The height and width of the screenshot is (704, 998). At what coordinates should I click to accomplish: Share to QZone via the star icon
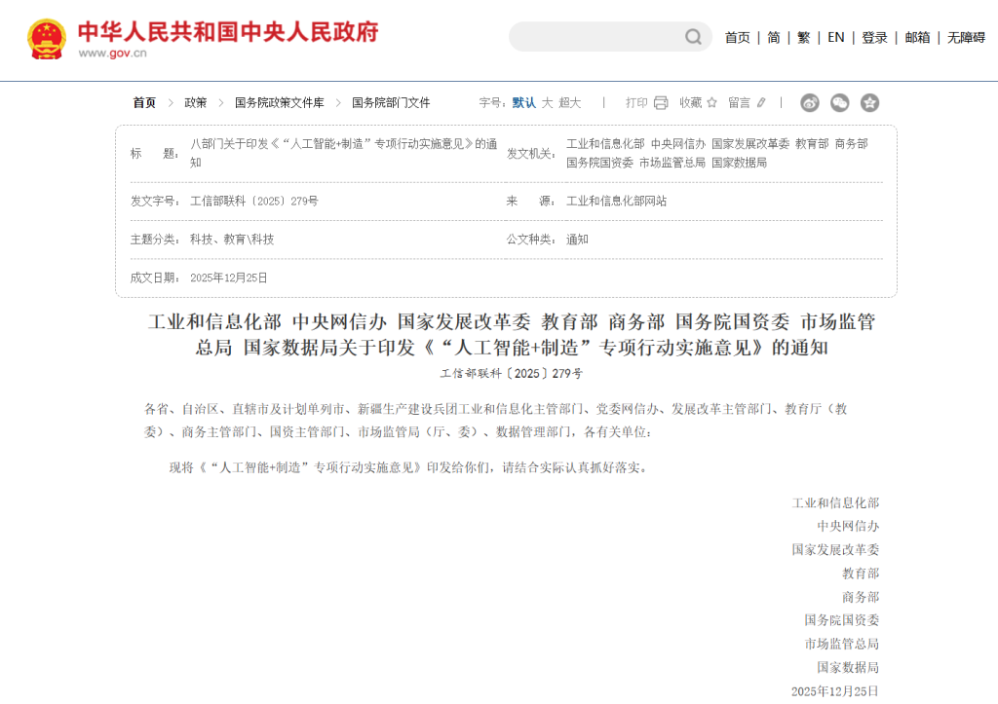[869, 102]
